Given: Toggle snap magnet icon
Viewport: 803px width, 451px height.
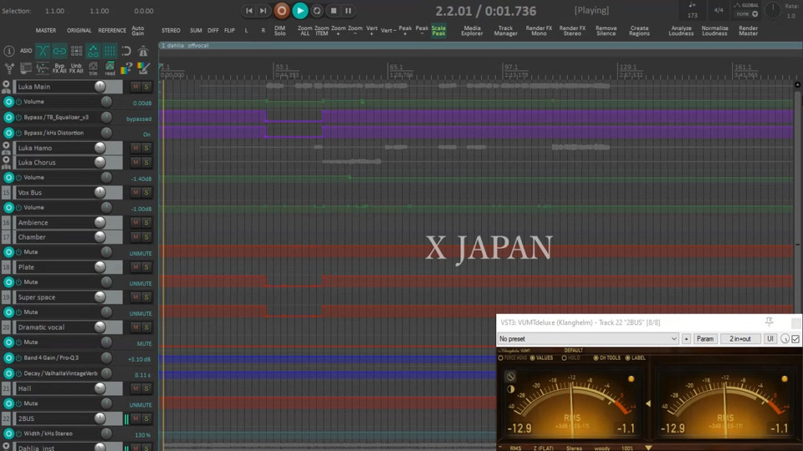Looking at the screenshot, I should (126, 51).
